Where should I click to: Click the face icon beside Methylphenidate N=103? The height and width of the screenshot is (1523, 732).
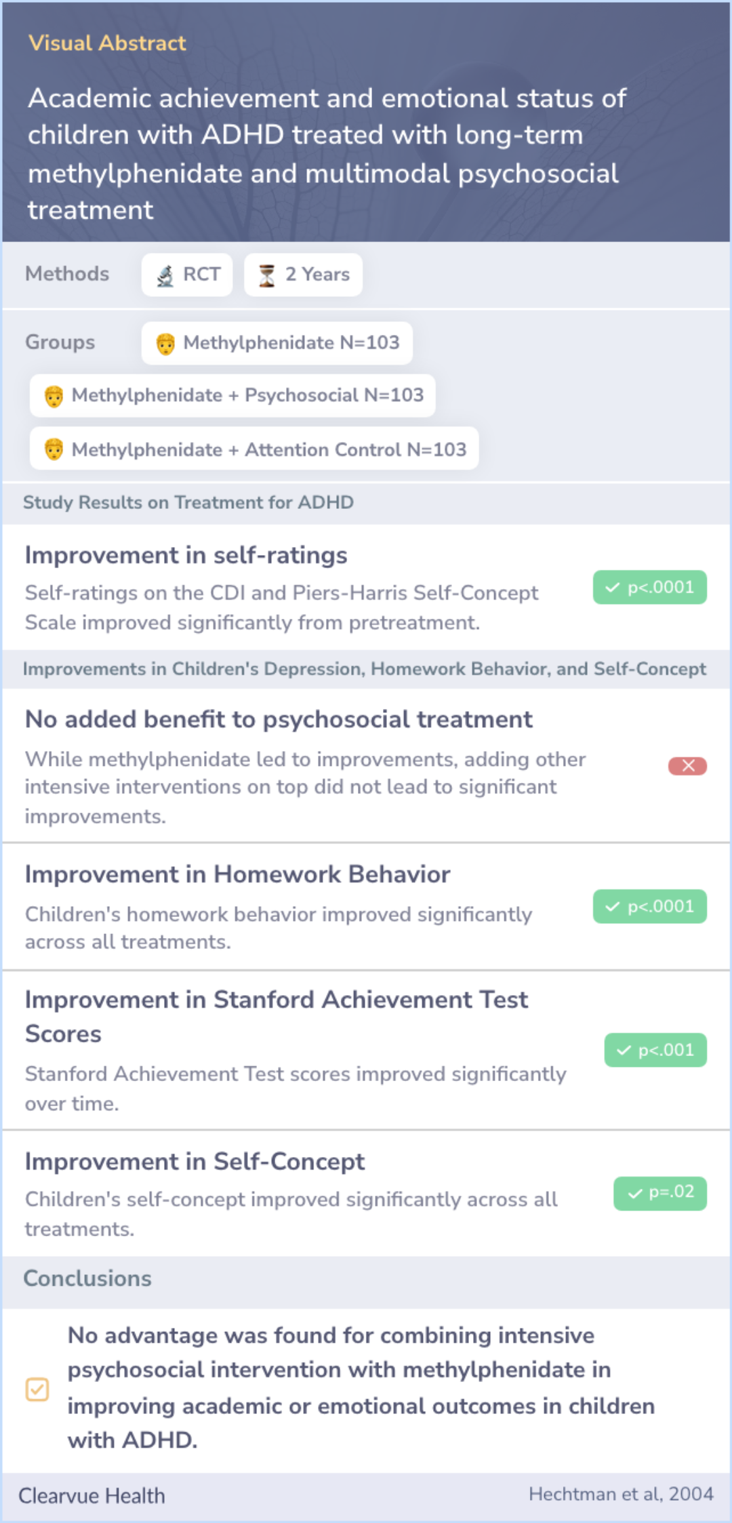(x=165, y=344)
